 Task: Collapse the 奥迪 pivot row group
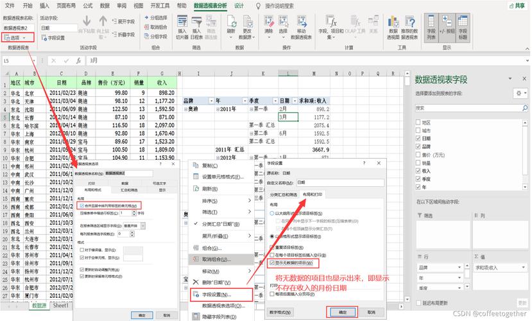tap(185, 109)
